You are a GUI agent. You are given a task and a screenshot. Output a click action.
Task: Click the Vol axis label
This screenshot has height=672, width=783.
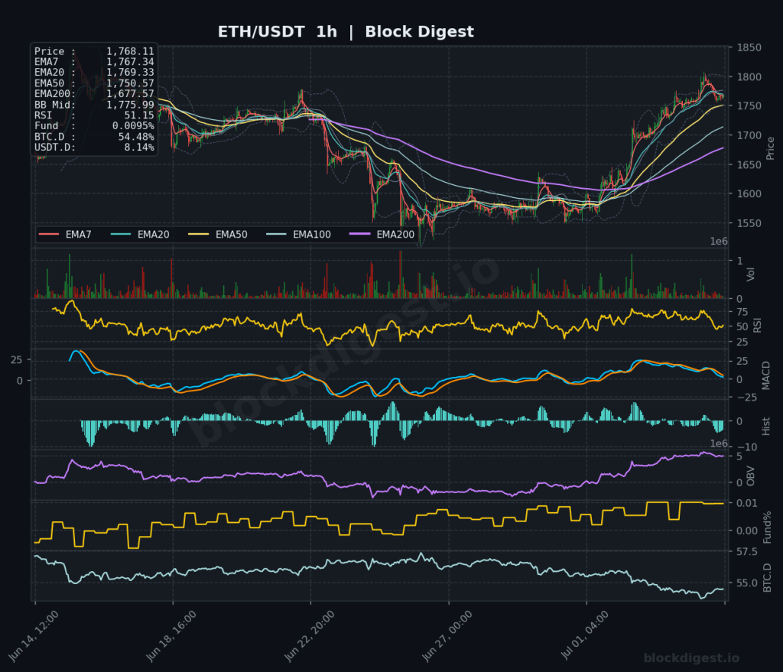coord(751,274)
